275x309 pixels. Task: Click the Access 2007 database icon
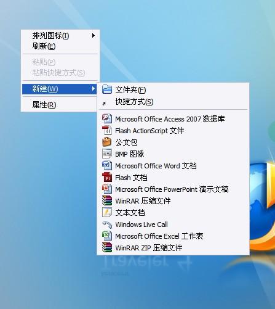pyautogui.click(x=107, y=118)
